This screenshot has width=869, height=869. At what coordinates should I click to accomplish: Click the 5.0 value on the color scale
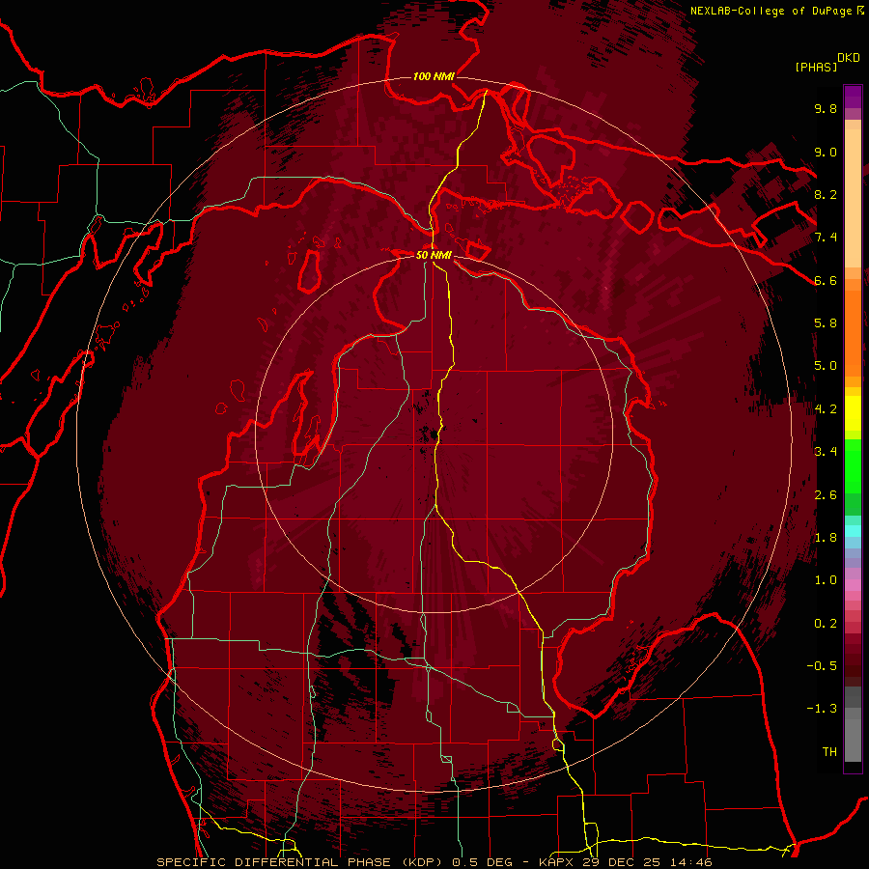tap(826, 366)
